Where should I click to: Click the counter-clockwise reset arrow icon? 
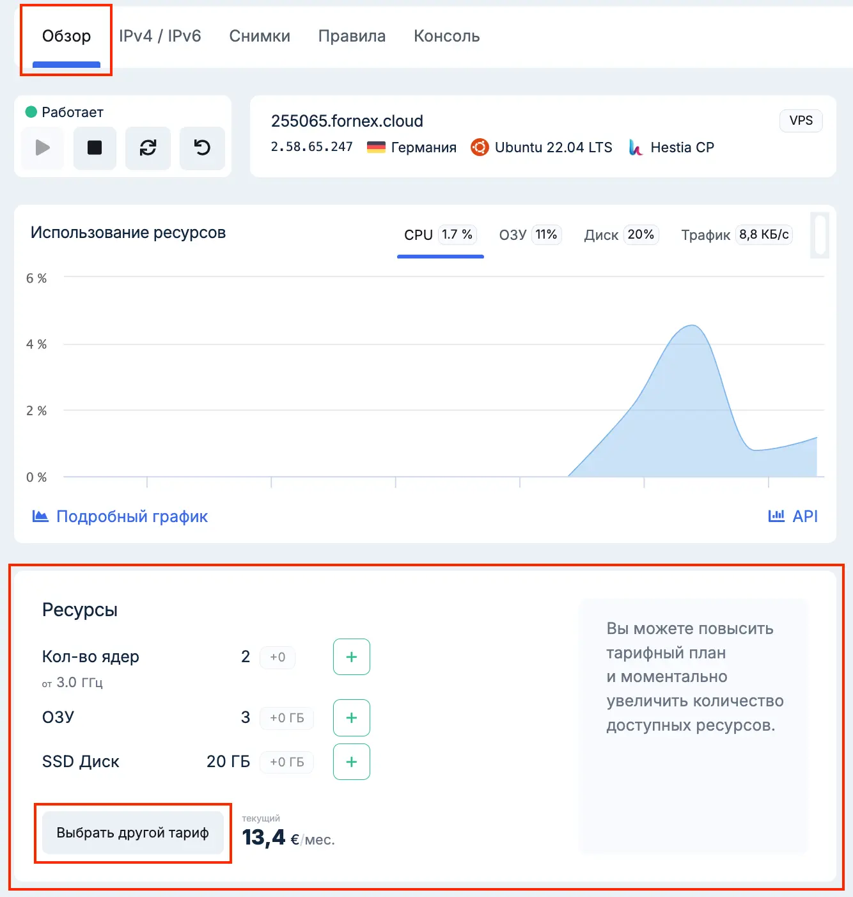(x=202, y=148)
